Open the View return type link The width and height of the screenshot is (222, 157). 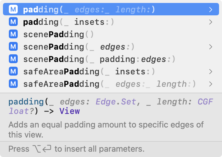coord(69,111)
